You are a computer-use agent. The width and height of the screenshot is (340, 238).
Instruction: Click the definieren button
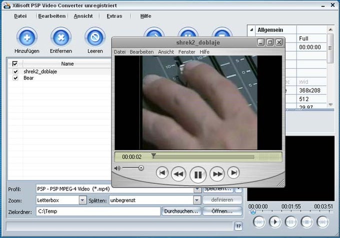coord(222,200)
